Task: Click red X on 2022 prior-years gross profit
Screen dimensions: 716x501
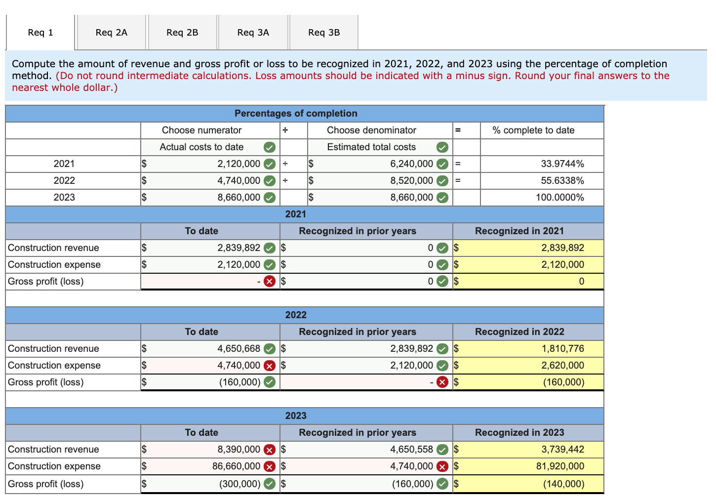Action: click(x=442, y=382)
